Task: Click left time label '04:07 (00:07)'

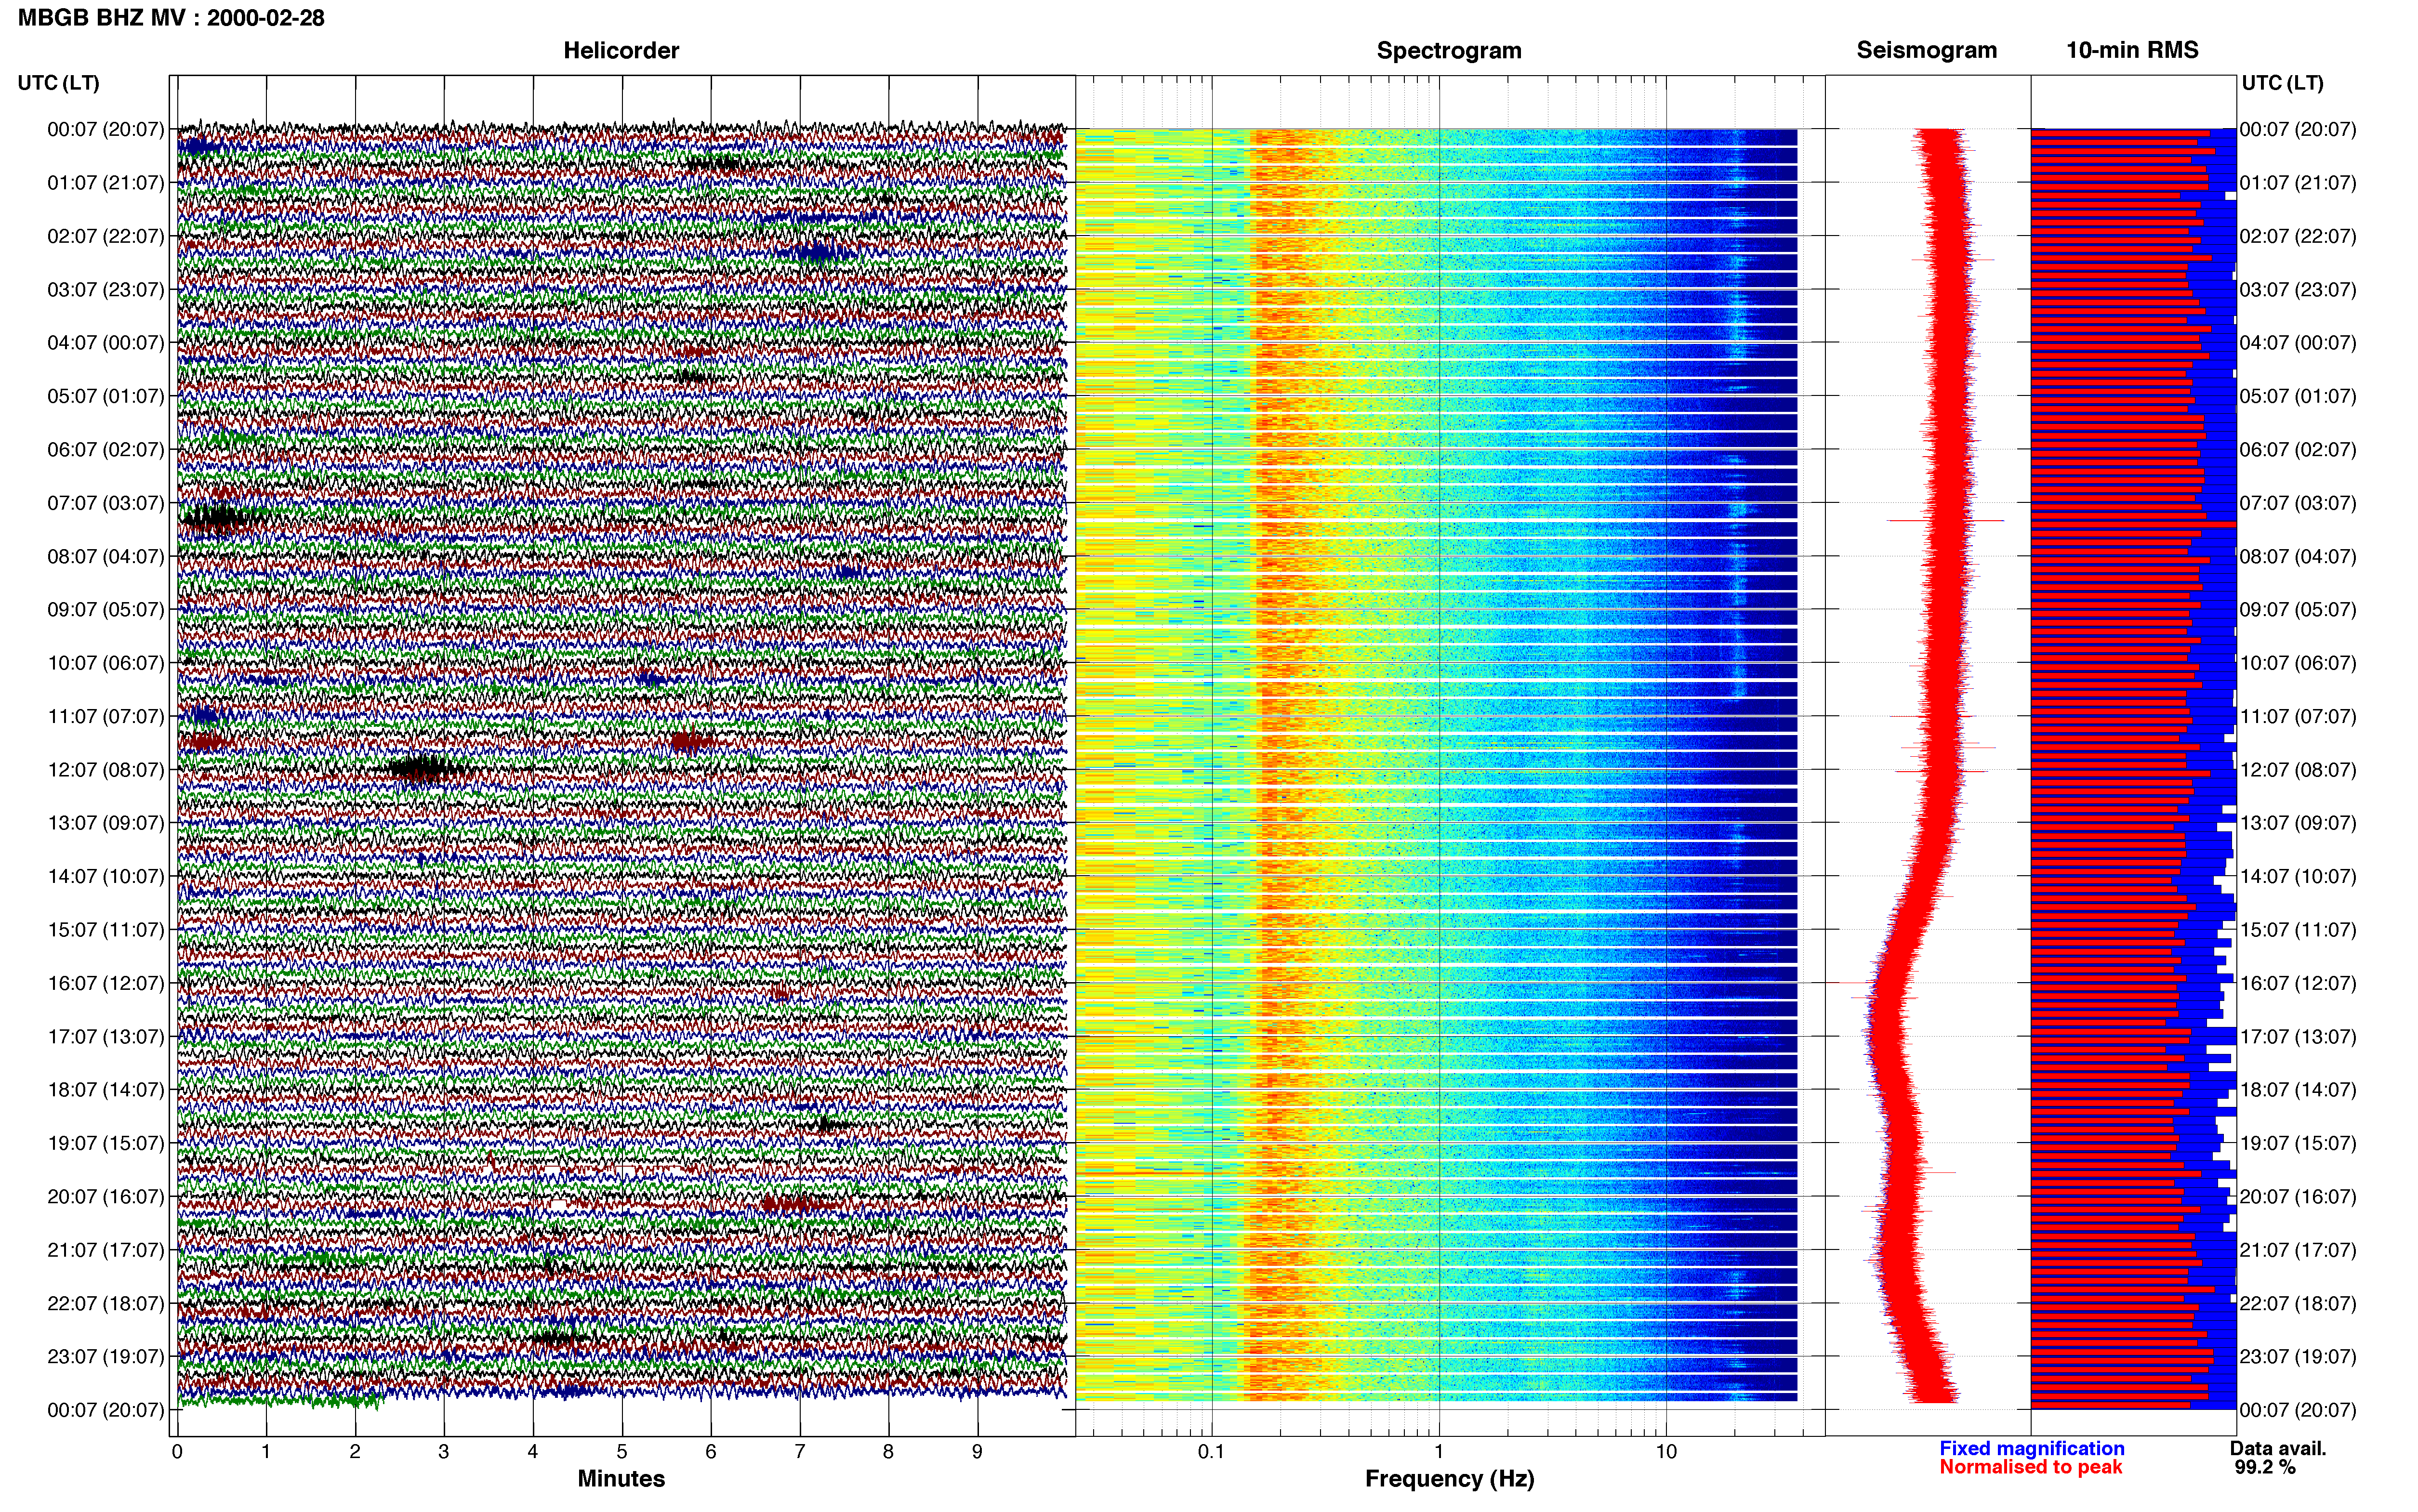Action: [x=105, y=342]
